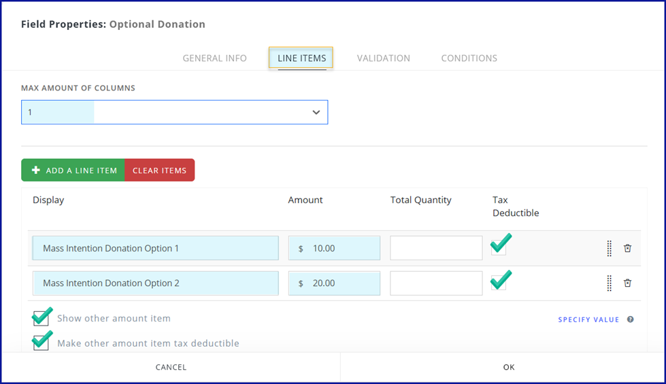Viewport: 666px width, 384px height.
Task: Go to the Conditions tab
Action: click(x=469, y=58)
